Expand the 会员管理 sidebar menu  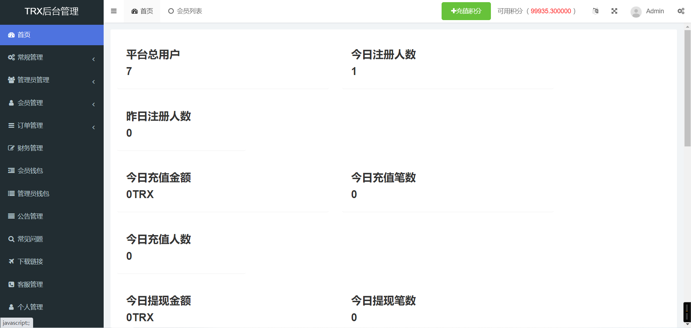point(31,103)
